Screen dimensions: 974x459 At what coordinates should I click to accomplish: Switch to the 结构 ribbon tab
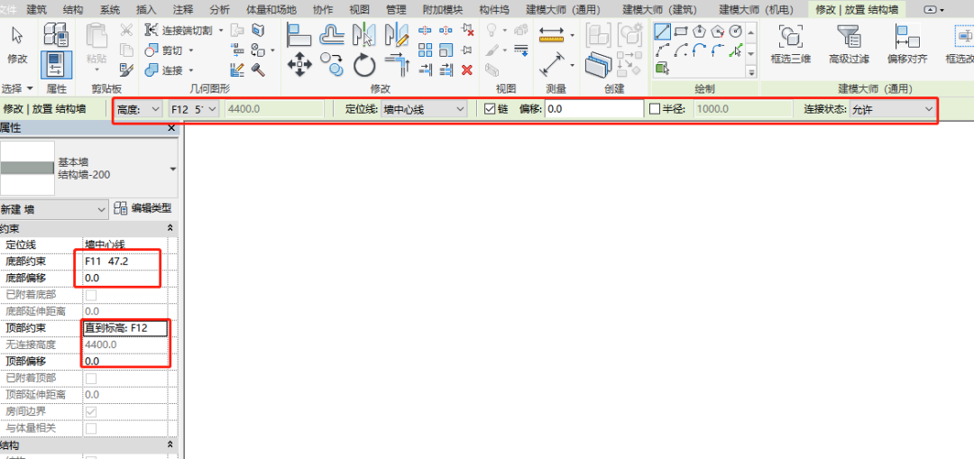click(x=73, y=9)
